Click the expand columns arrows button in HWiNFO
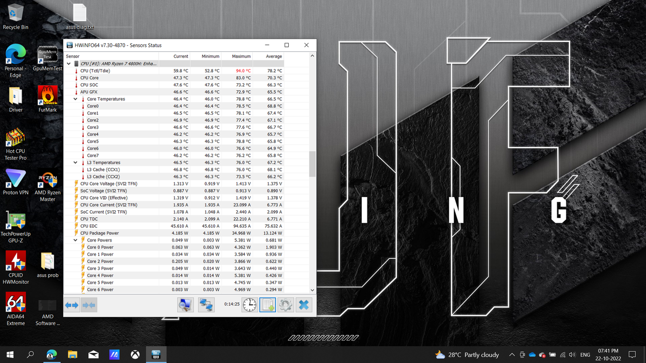Image resolution: width=646 pixels, height=363 pixels. pyautogui.click(x=72, y=305)
